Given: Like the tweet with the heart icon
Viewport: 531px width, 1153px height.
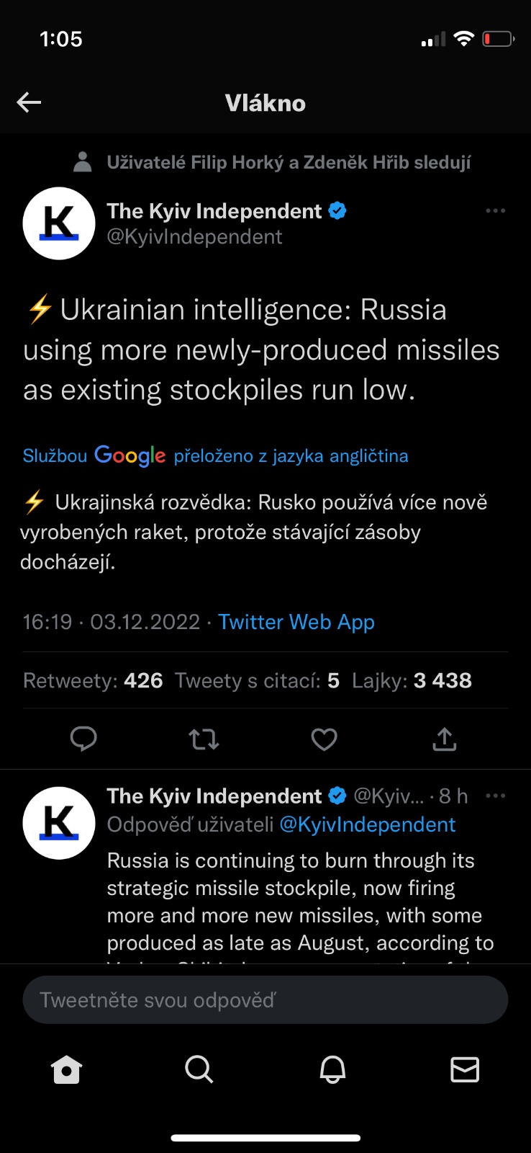Looking at the screenshot, I should click(x=324, y=739).
